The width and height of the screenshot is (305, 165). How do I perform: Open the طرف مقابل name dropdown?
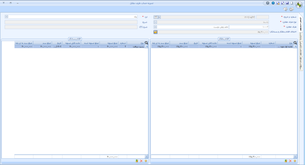point(155,27)
